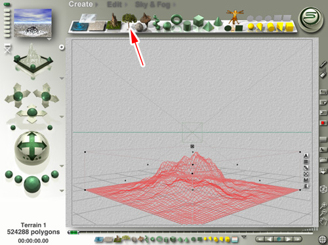Create a green cube primitive
The image size is (328, 245).
(198, 21)
